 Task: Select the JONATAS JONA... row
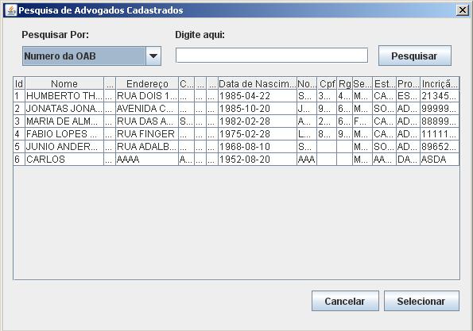point(237,109)
